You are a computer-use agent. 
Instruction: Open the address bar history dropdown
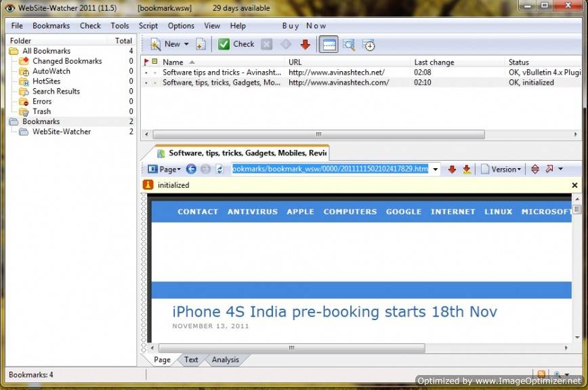tap(435, 170)
